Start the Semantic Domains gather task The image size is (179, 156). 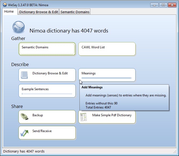(47, 49)
